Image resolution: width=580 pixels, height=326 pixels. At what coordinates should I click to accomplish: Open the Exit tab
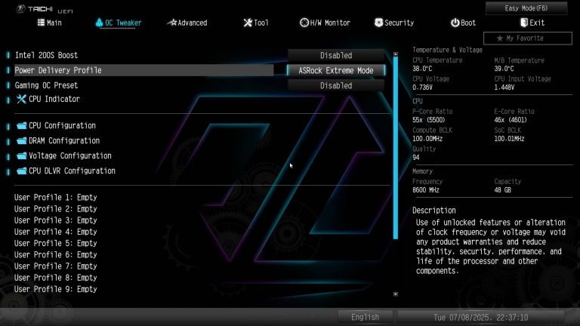pos(532,23)
